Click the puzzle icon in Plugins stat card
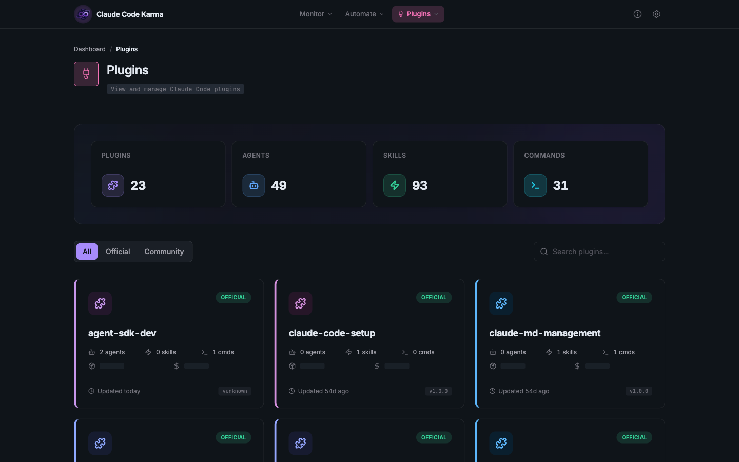This screenshot has width=739, height=462. coord(113,185)
